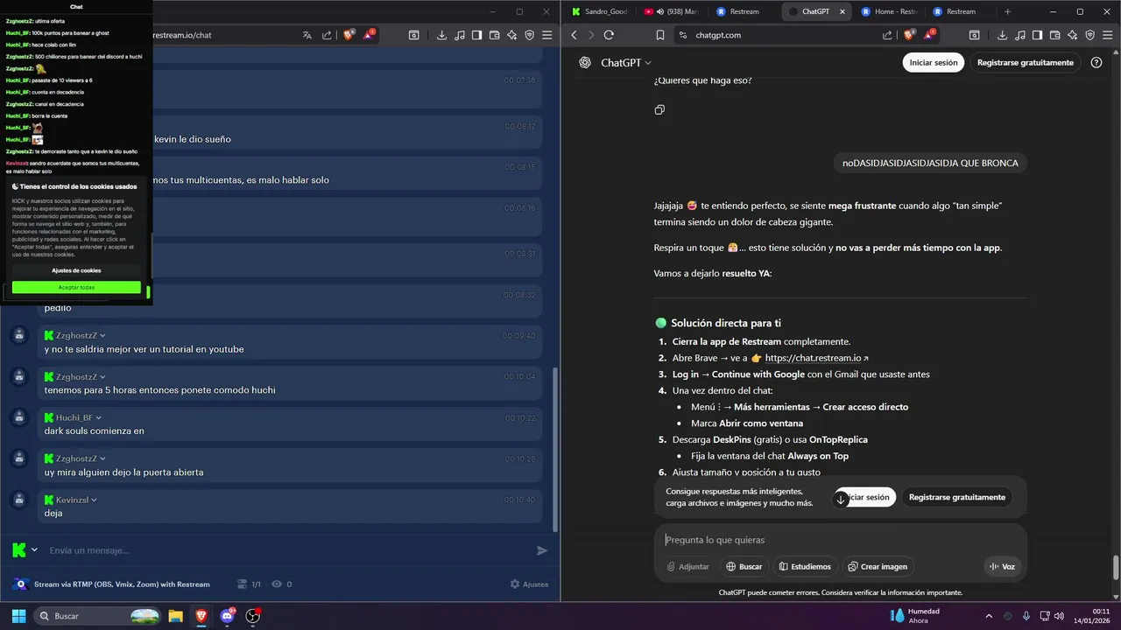Toggle the Voz voice mode button

[1002, 566]
